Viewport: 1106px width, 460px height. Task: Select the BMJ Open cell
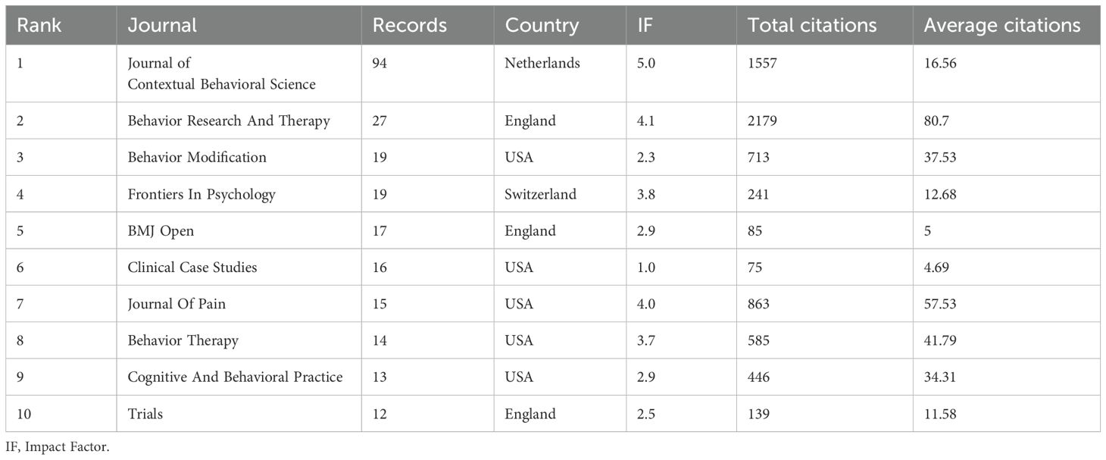click(x=161, y=231)
